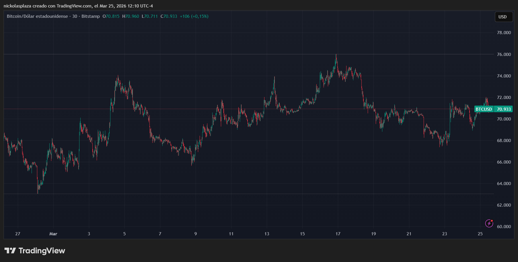Click the purple lightning bolt icon
Screen dimensions: 518x262
point(489,223)
